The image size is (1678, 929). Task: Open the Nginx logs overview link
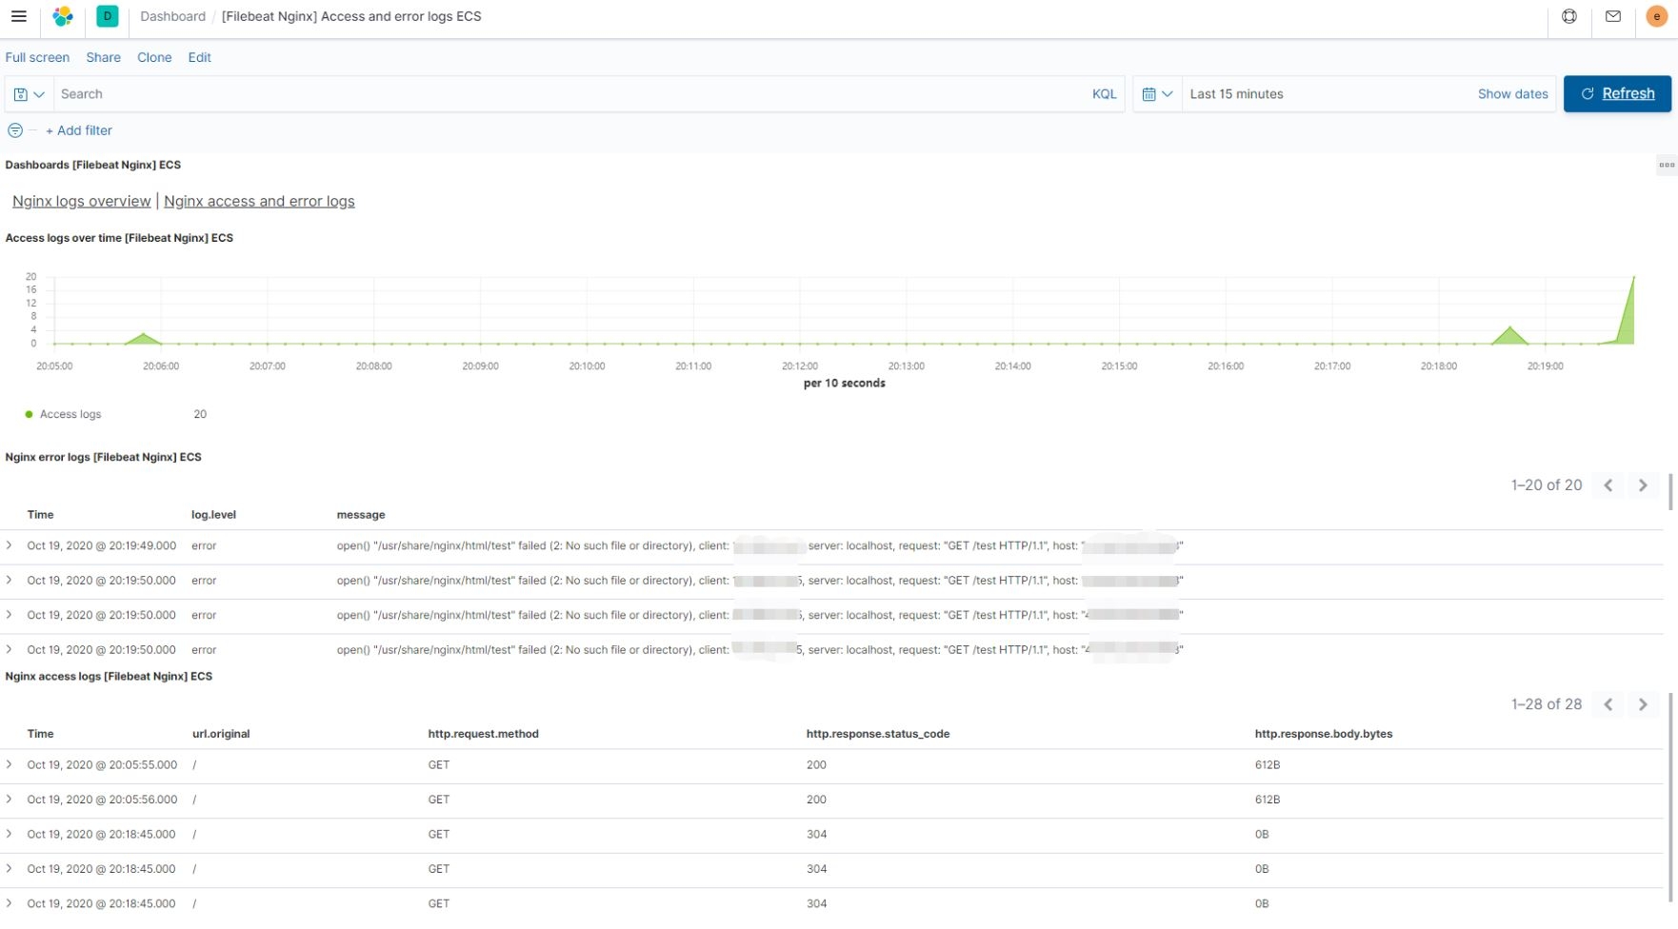[81, 201]
